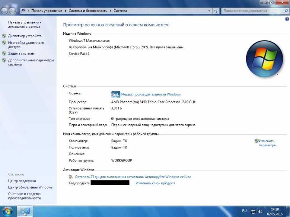Viewport: 290px width, 217px height.
Task: Open Индекс производительности Windows link
Action: 151,94
